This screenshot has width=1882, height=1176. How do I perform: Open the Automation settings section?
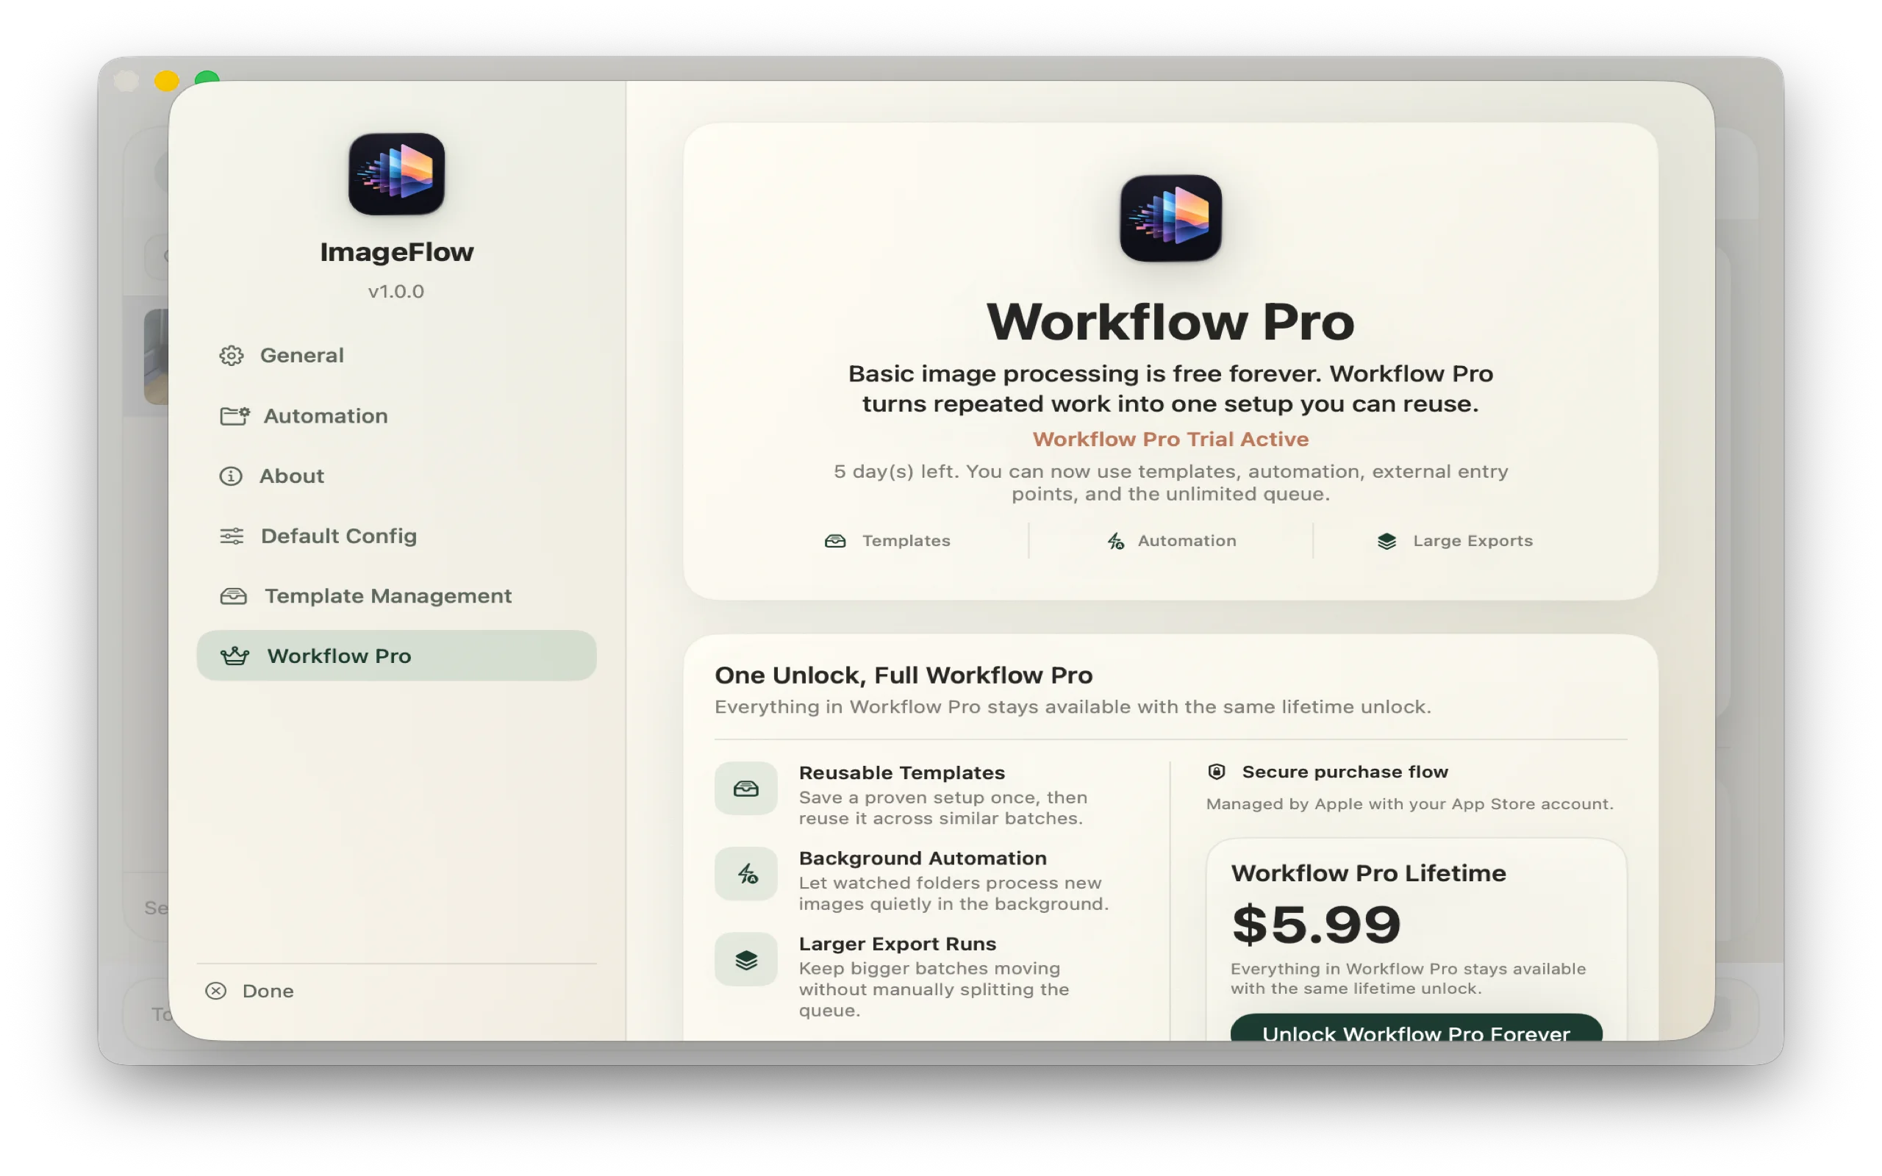click(397, 416)
